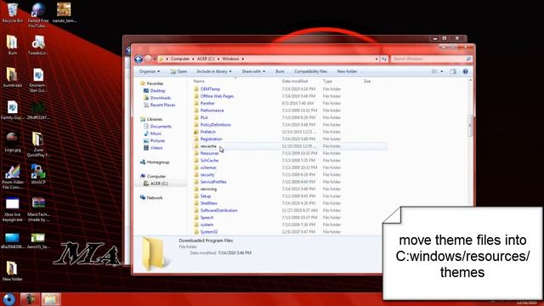Screen dimensions: 544x306
Task: Click the Windows breadcrumb segment
Action: 230,59
